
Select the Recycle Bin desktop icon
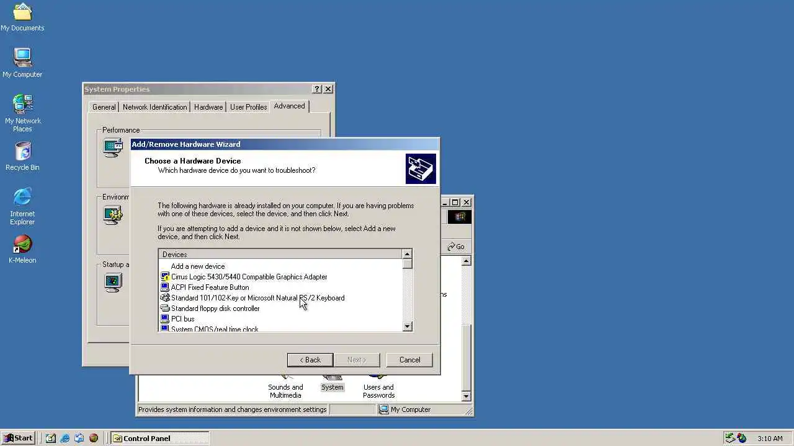[22, 155]
